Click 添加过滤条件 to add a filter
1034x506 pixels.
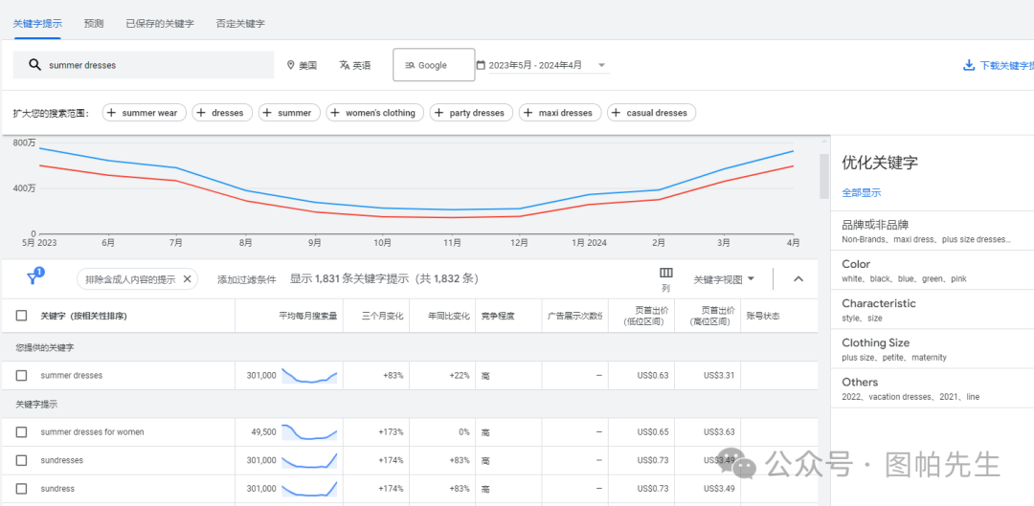[x=246, y=279]
